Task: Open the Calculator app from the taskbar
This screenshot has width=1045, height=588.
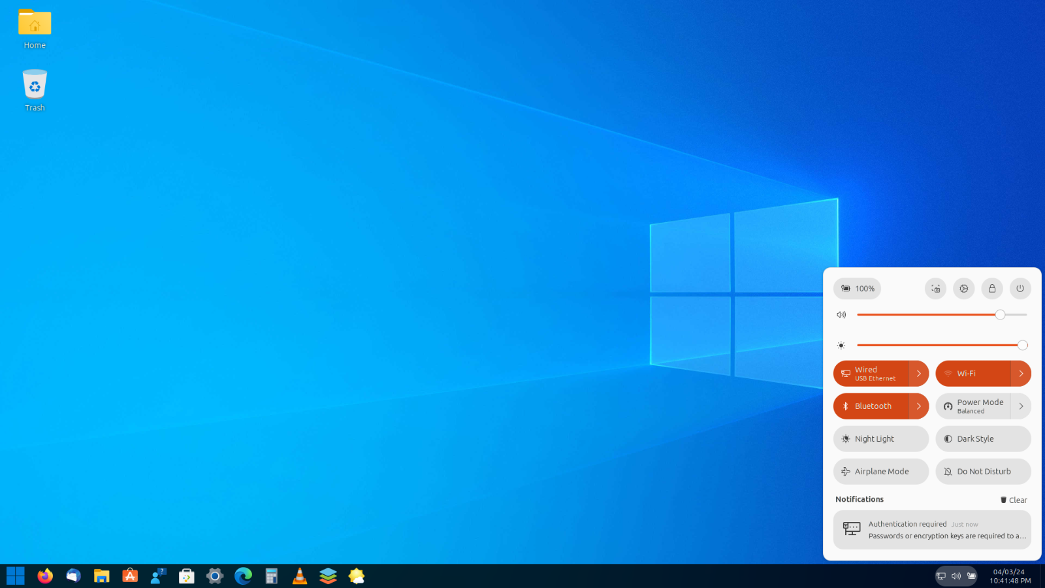Action: [271, 576]
